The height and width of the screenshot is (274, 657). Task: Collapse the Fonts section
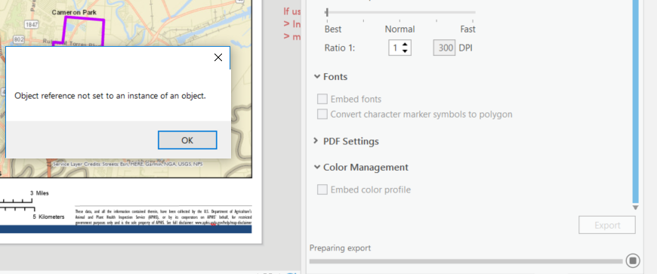[x=316, y=77]
